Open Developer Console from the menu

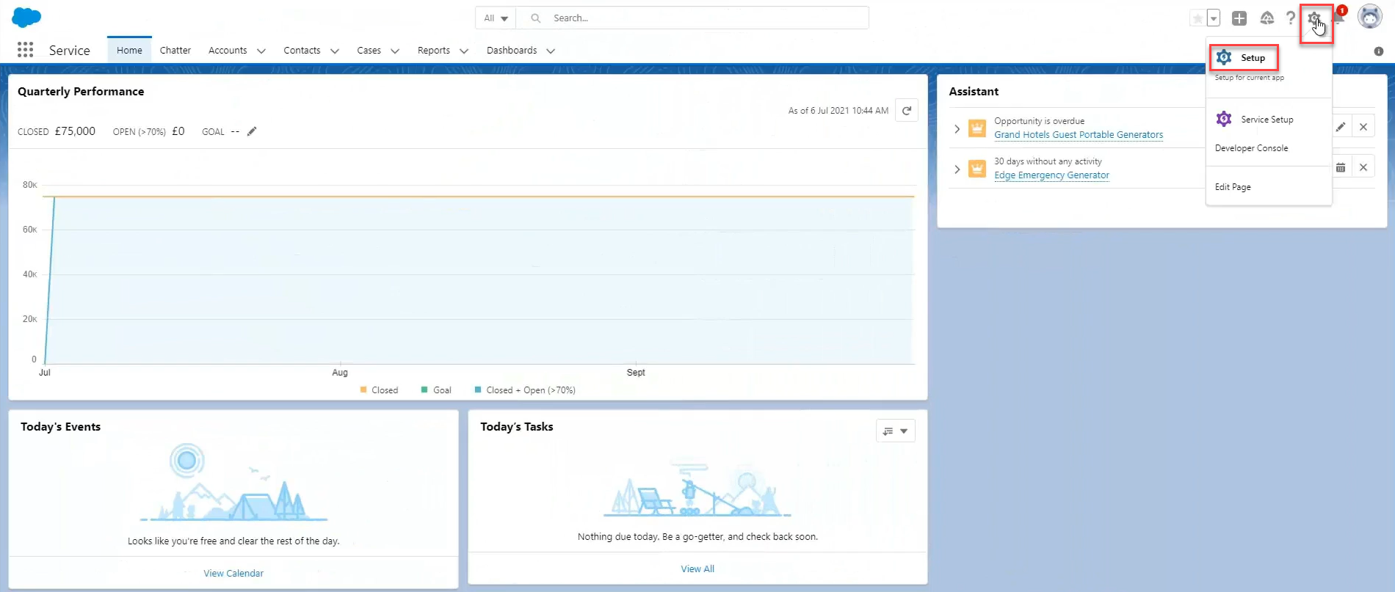pyautogui.click(x=1251, y=148)
